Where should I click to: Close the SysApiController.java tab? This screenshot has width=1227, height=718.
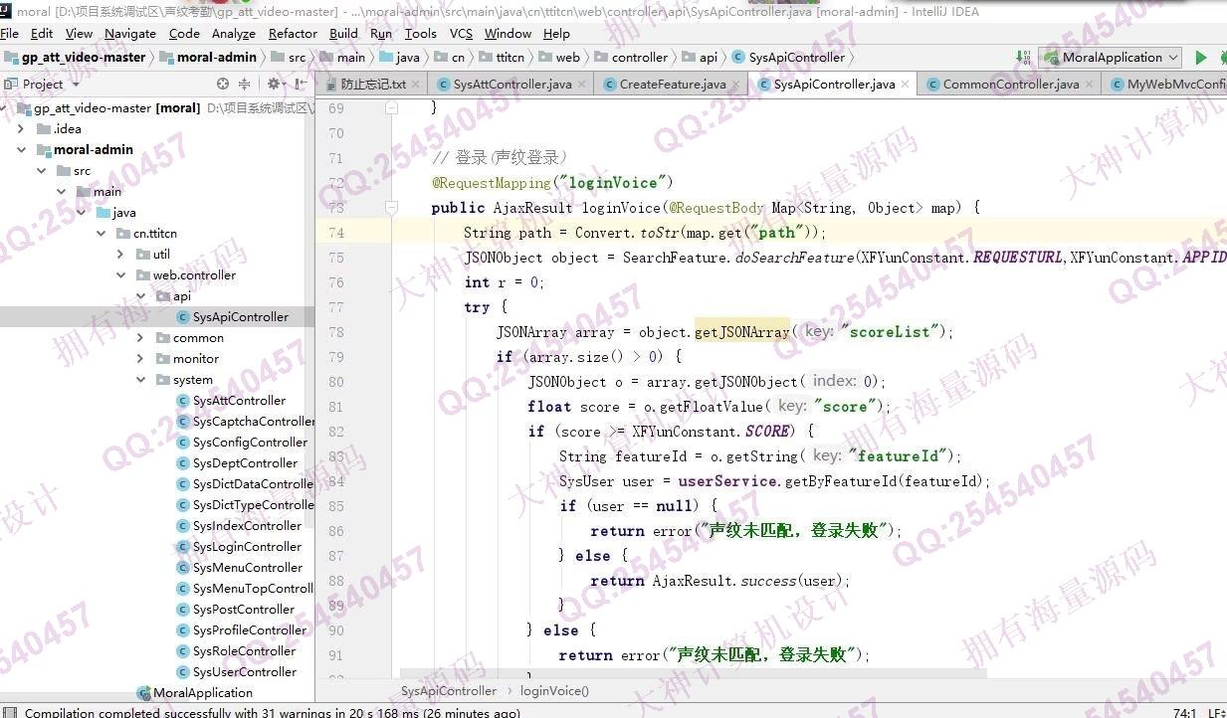tap(906, 85)
